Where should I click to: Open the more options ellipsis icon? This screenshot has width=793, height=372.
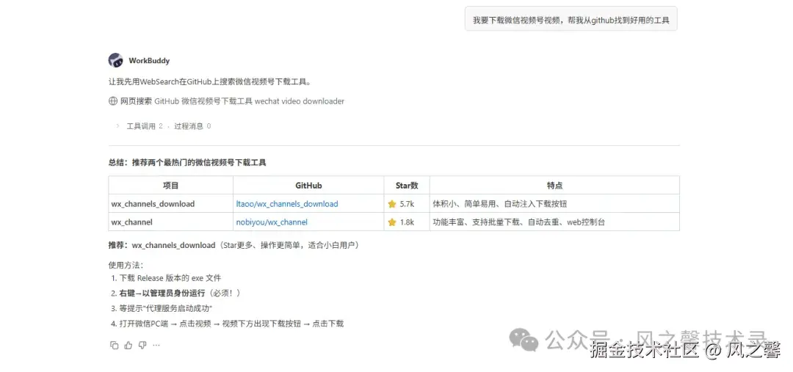coord(156,345)
